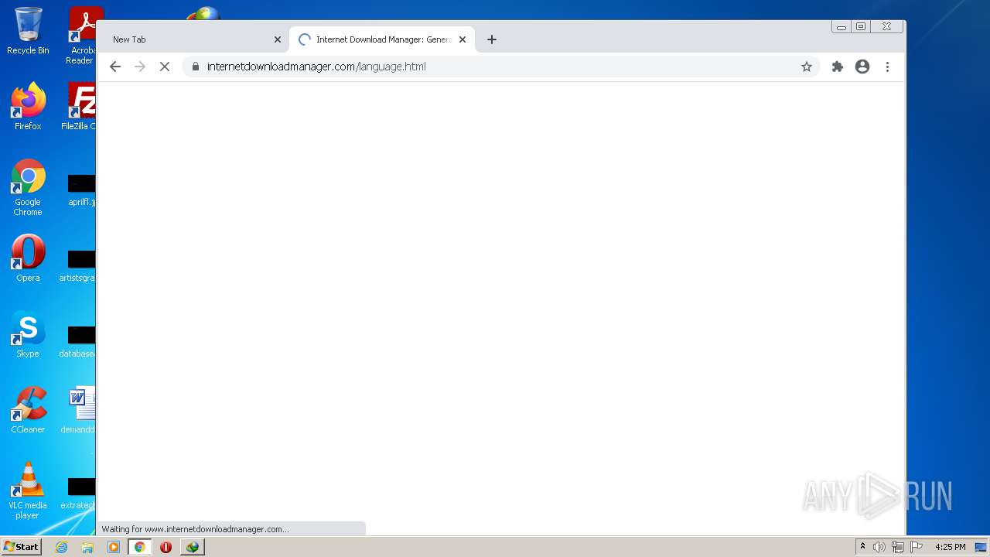Screen dimensions: 990x557
Task: Open the network tray icon
Action: (x=898, y=547)
